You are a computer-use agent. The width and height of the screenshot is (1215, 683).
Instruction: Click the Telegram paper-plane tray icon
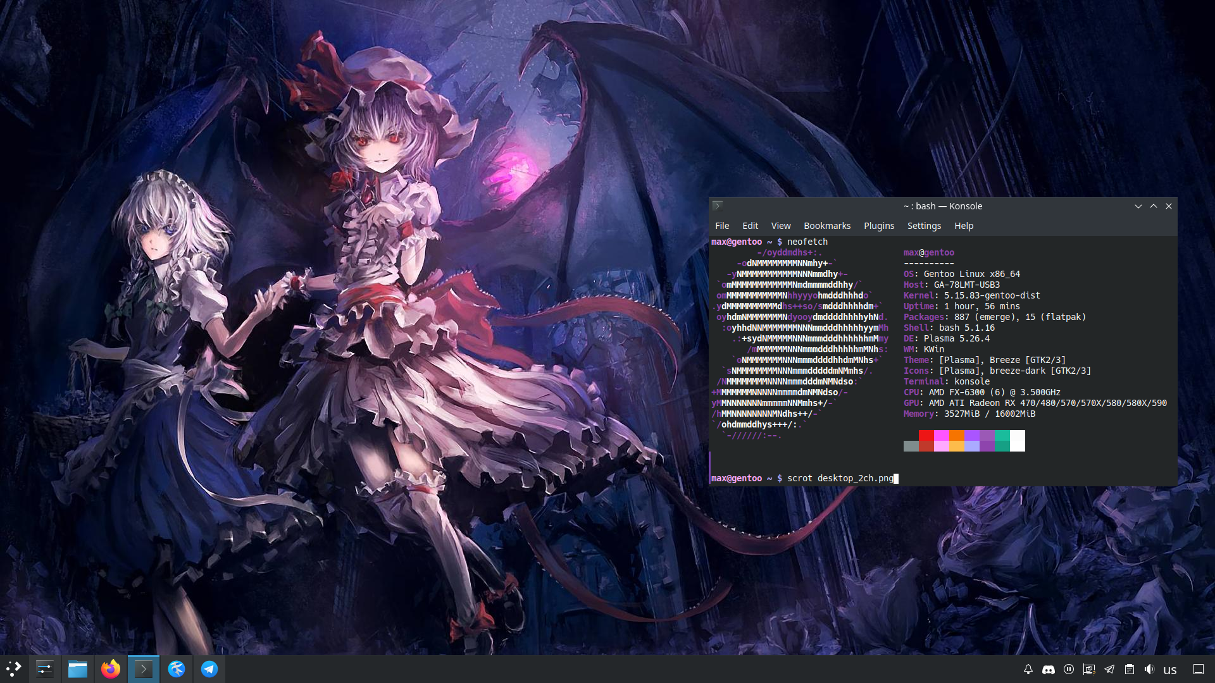(1109, 669)
